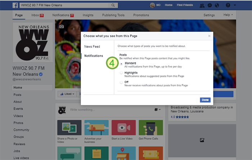
Task: Click the Done button
Action: pos(205,100)
